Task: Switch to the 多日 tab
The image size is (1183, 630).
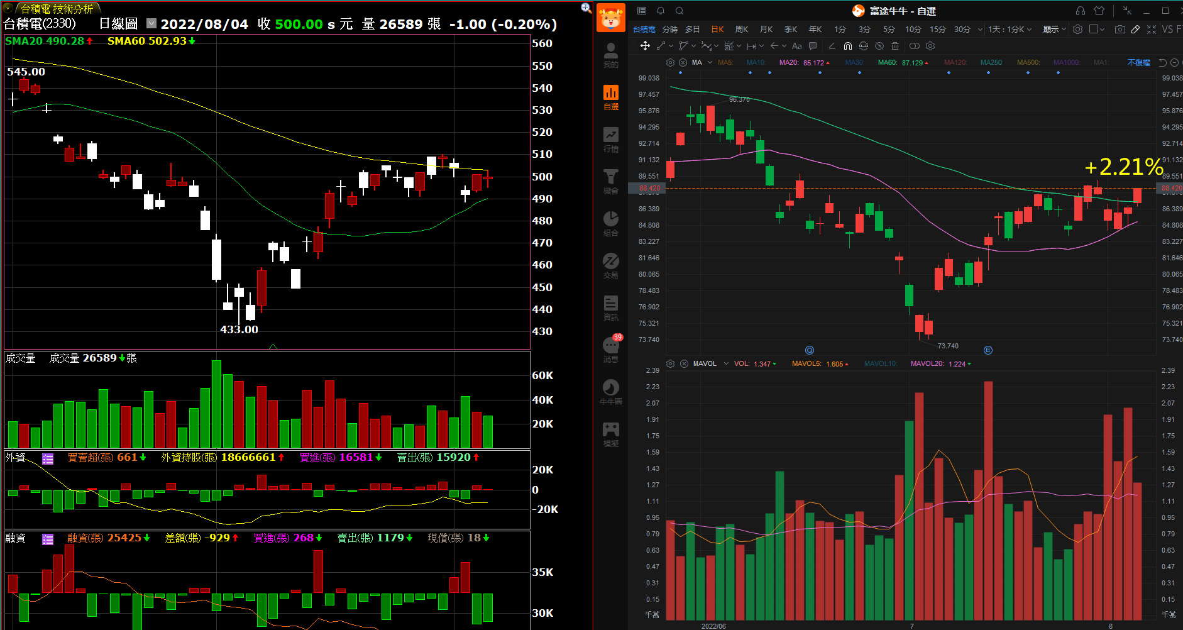Action: point(693,29)
